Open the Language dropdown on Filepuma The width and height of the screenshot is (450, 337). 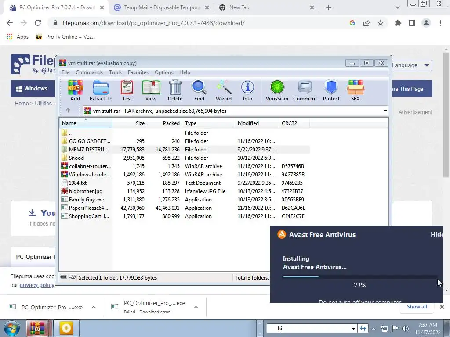pyautogui.click(x=412, y=65)
